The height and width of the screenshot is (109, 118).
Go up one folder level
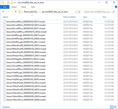point(16,12)
